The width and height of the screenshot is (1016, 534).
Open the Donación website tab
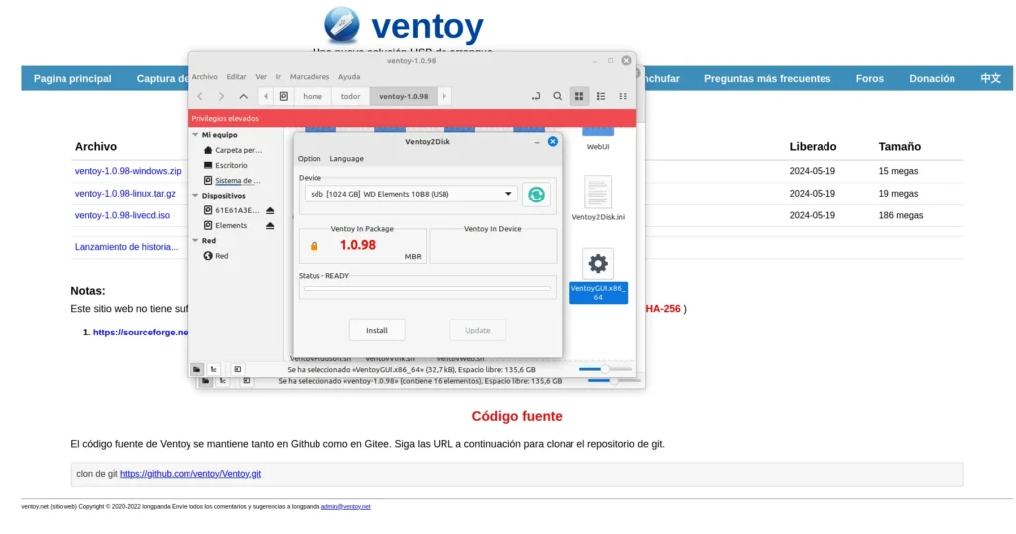(932, 79)
